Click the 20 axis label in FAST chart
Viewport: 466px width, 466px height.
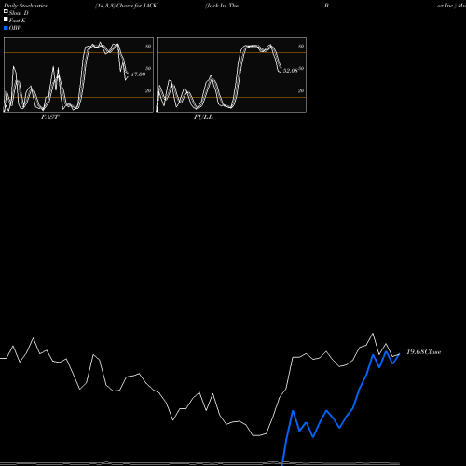pyautogui.click(x=148, y=90)
